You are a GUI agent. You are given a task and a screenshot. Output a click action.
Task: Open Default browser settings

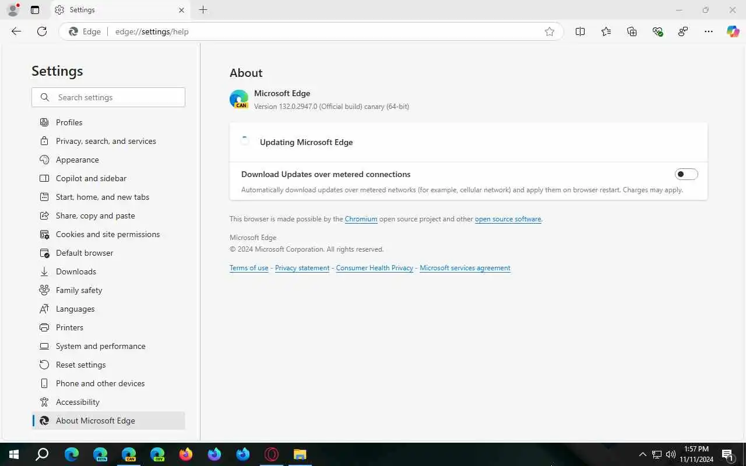coord(108,253)
